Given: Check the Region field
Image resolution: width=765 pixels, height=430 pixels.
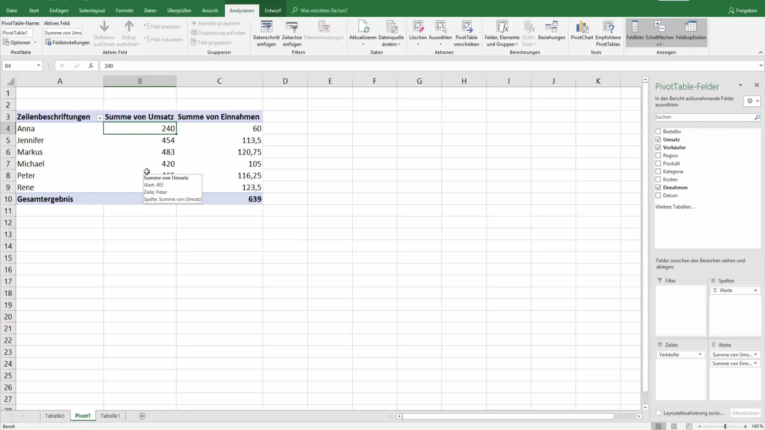Looking at the screenshot, I should [658, 155].
